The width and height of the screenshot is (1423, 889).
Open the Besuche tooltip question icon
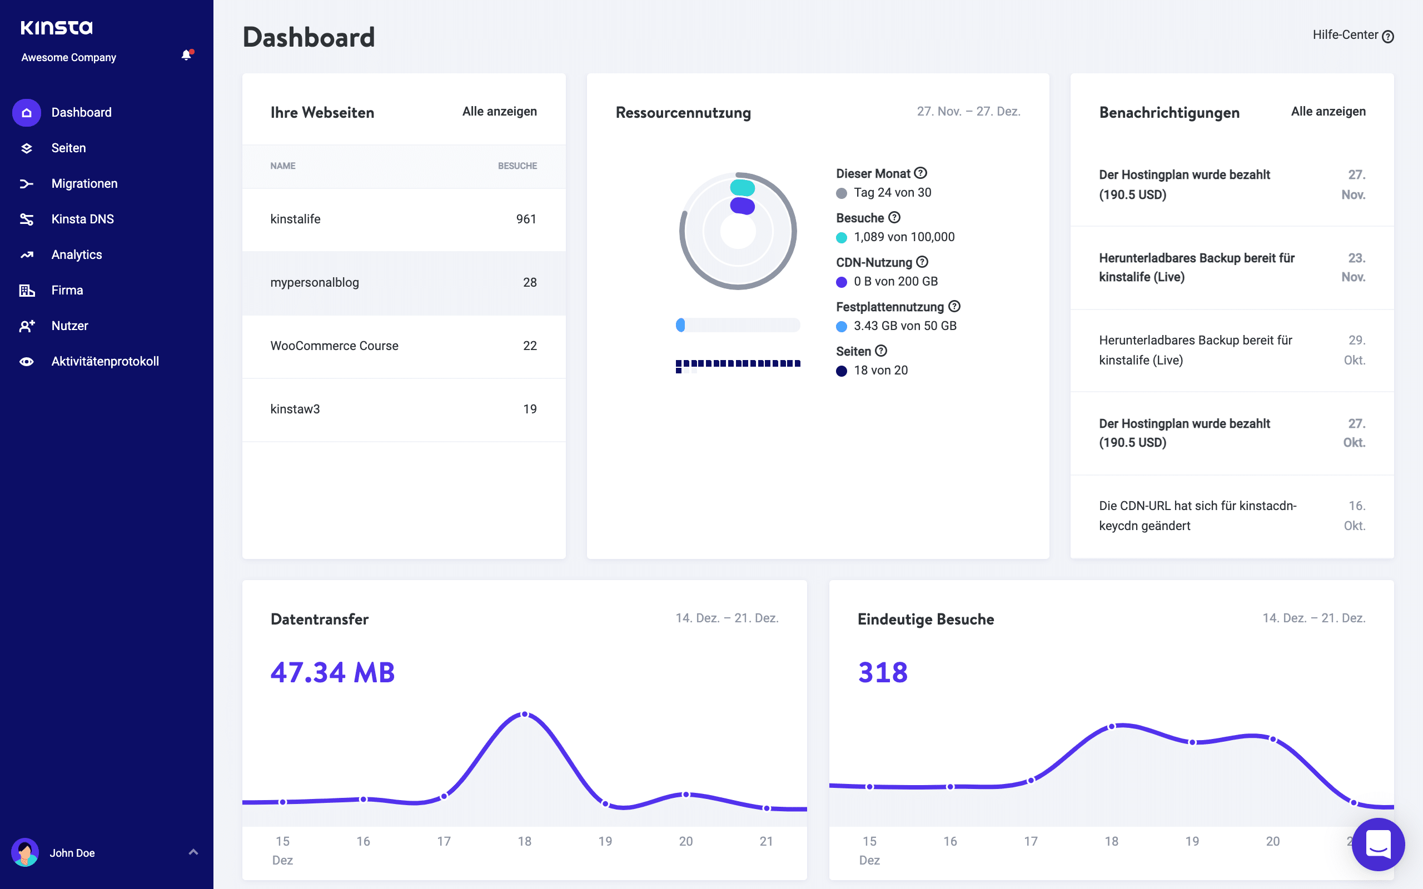click(895, 218)
